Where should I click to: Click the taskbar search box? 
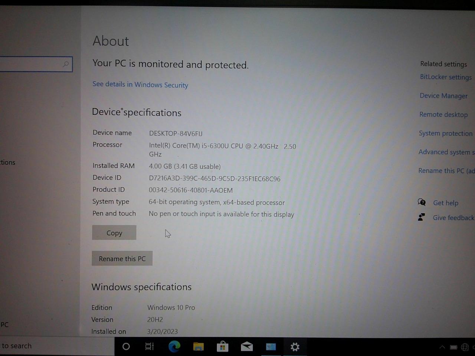[x=57, y=346]
